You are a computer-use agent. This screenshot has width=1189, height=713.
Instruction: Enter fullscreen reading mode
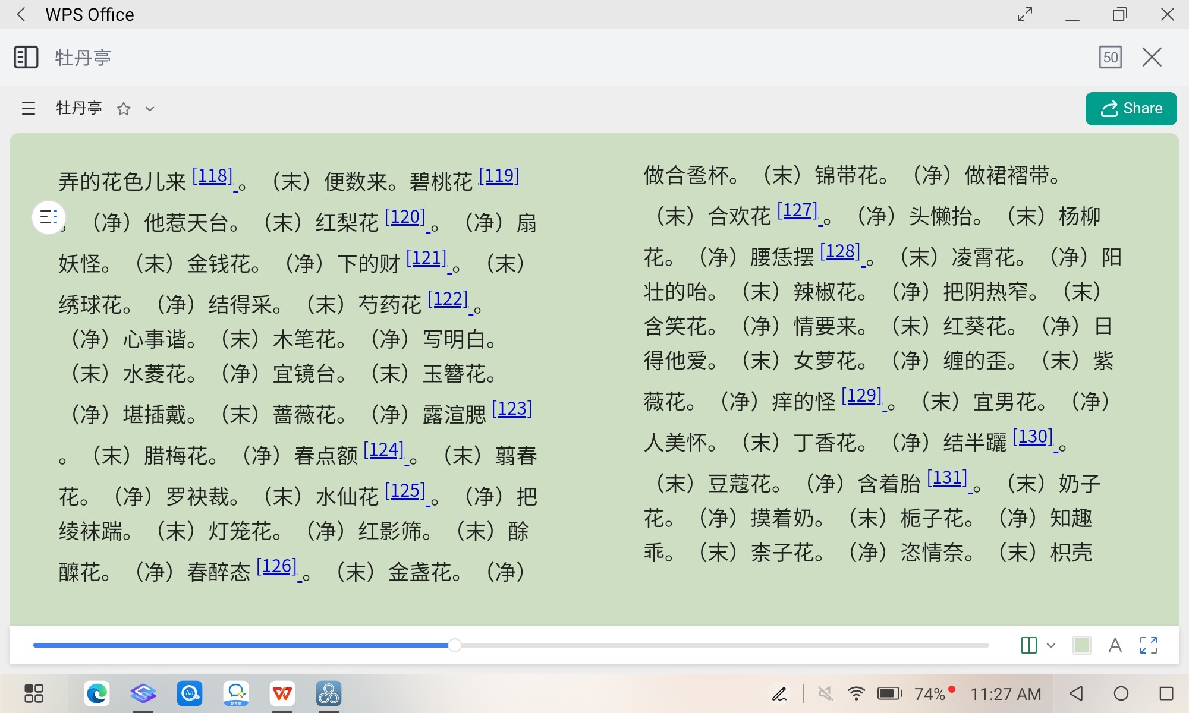click(1149, 645)
